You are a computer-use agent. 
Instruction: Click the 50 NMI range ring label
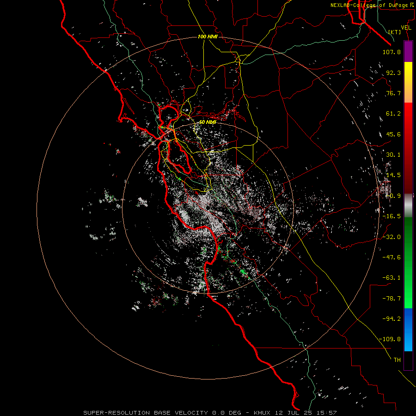(208, 122)
